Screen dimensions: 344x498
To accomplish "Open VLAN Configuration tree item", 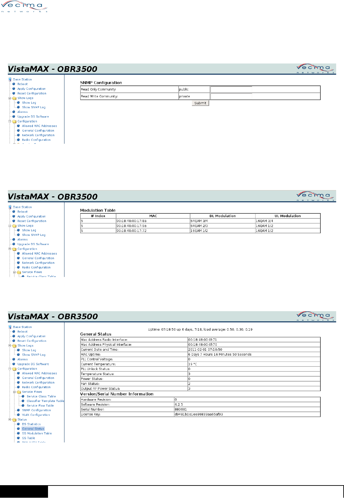I will [36, 415].
